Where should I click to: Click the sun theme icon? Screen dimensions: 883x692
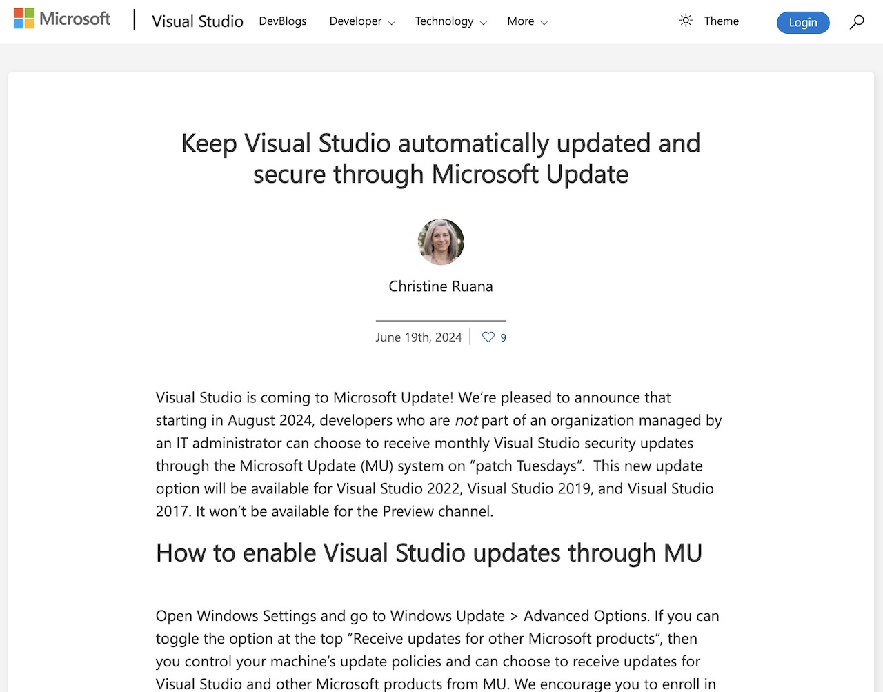pos(686,21)
